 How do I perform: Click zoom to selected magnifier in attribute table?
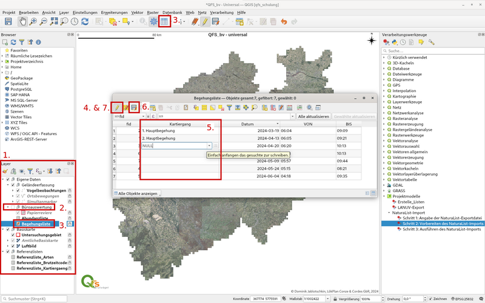254,108
